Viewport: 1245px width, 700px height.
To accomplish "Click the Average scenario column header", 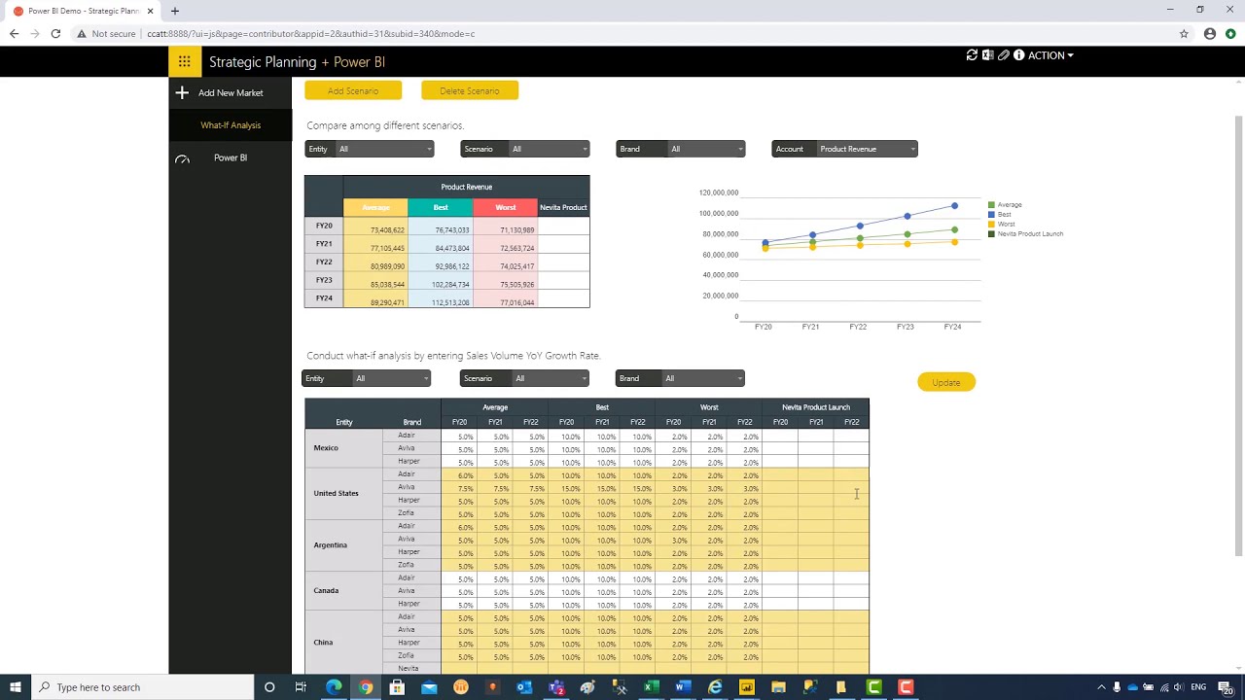I will [x=375, y=207].
